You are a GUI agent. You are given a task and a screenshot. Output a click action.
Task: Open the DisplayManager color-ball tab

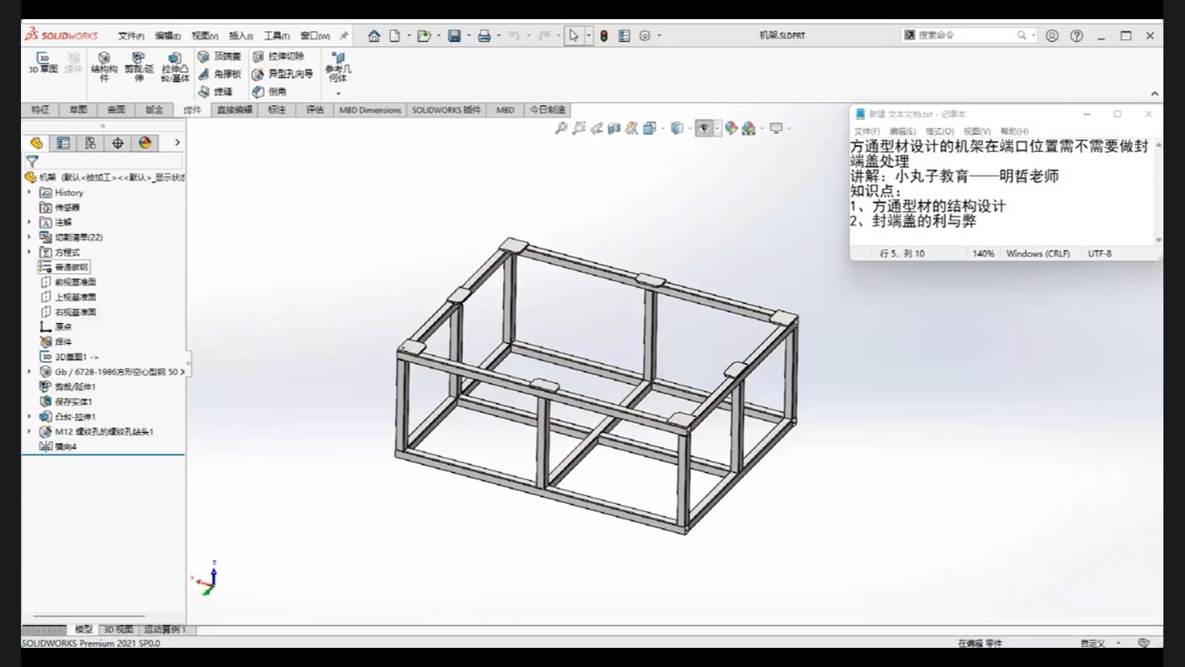145,143
